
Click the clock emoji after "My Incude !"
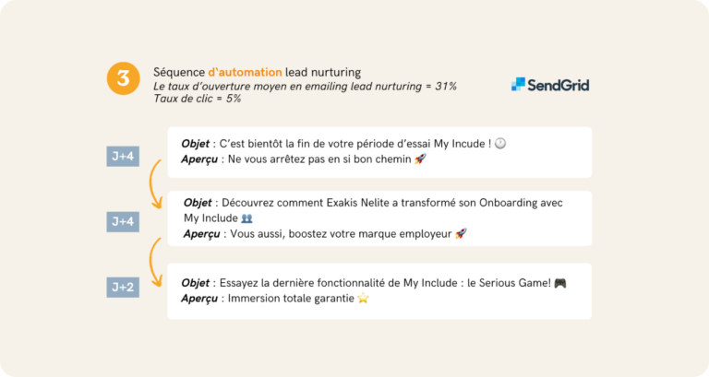tap(501, 144)
